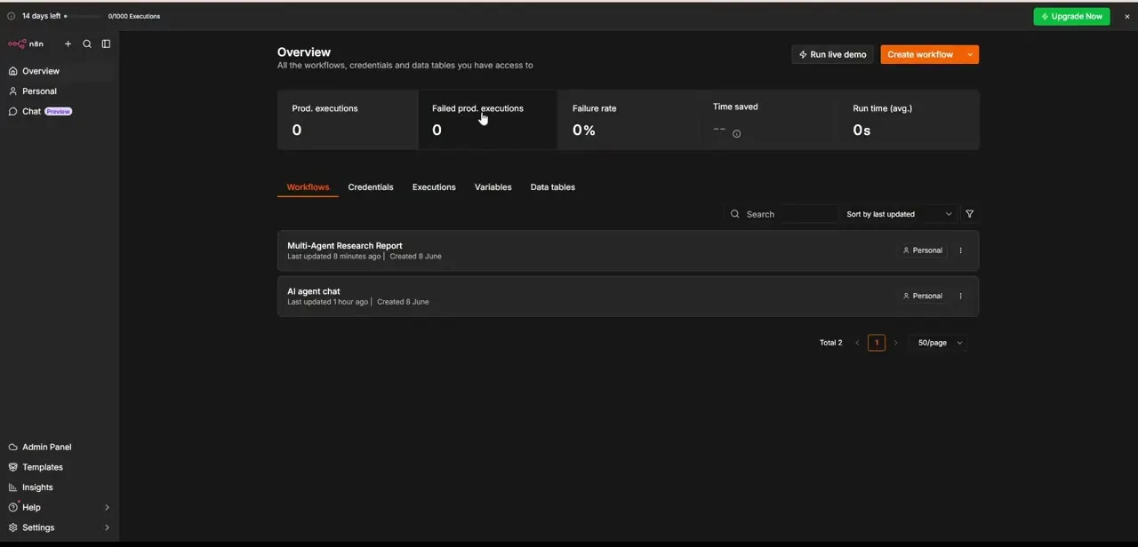Click the plus icon beside n8n
1138x547 pixels.
[68, 44]
